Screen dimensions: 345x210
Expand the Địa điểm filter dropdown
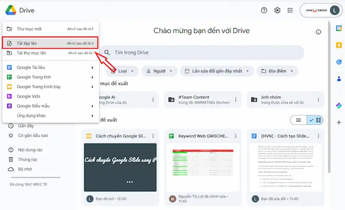point(276,71)
